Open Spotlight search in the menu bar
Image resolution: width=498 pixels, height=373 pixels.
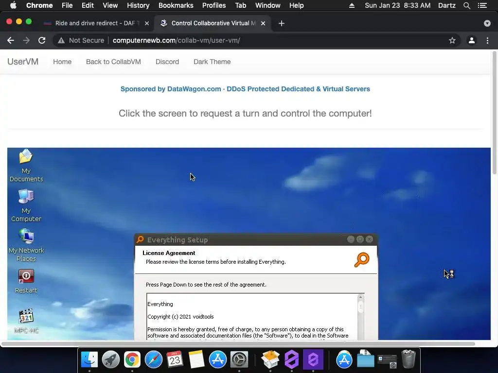point(466,5)
